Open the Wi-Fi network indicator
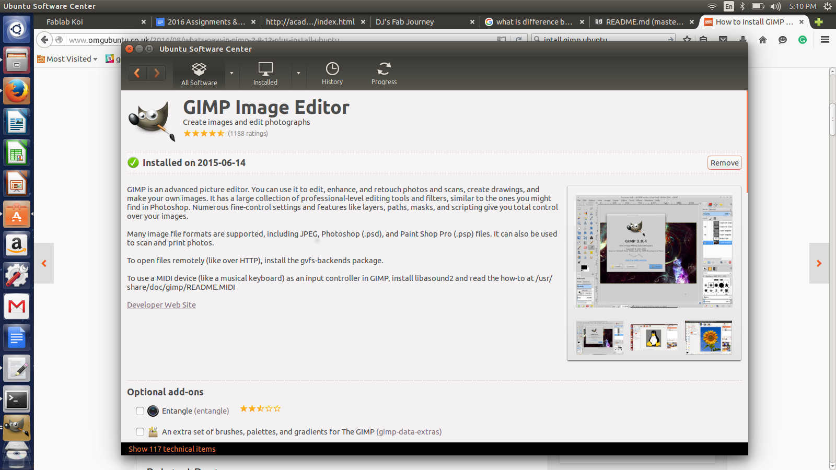Image resolution: width=836 pixels, height=470 pixels. [712, 6]
